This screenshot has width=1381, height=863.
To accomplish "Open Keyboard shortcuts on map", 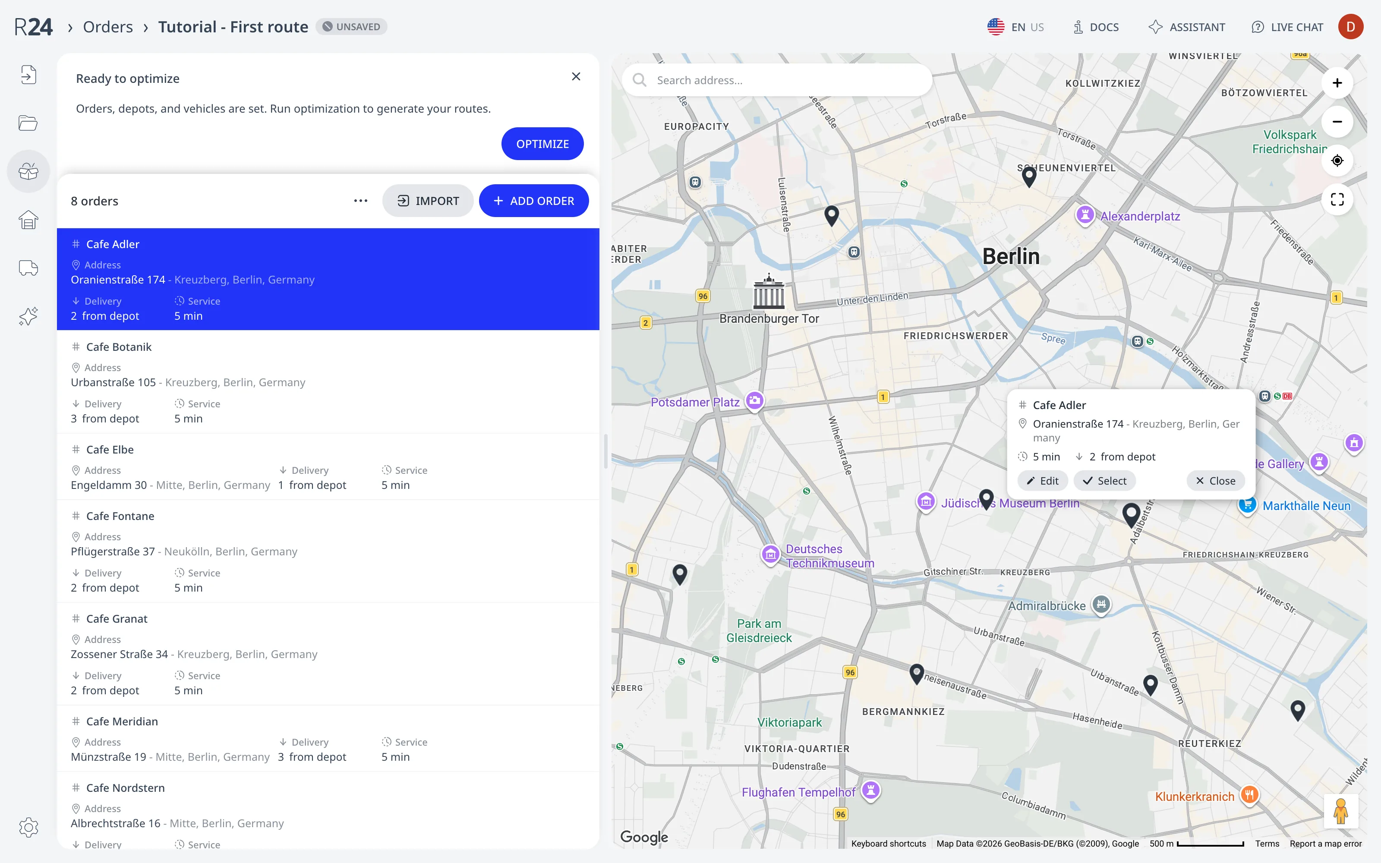I will (889, 844).
